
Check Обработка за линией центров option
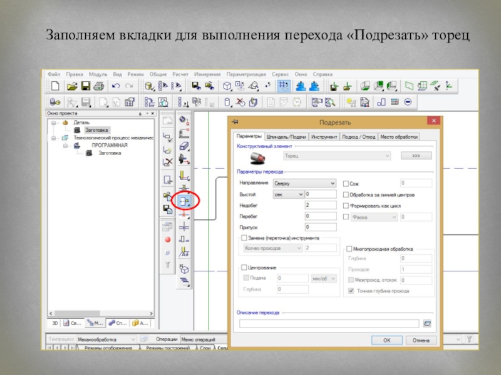[x=346, y=194]
